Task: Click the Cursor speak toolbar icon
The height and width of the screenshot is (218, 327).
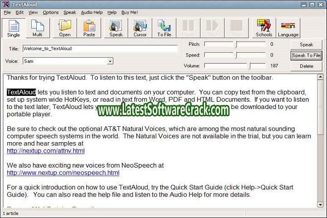Action: tap(140, 28)
